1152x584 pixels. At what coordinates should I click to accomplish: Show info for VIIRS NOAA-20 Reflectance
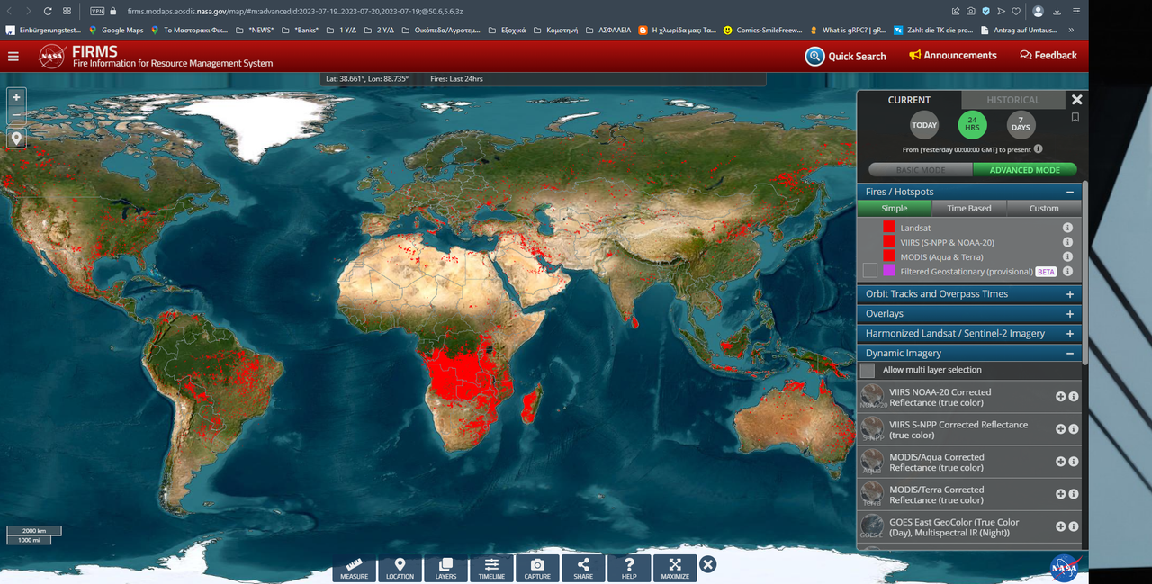click(1074, 397)
